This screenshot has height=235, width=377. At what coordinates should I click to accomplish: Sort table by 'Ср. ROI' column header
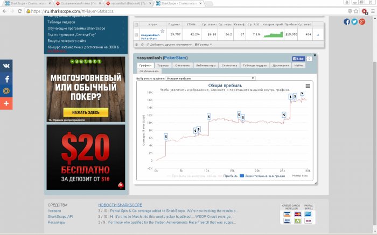coord(254,25)
